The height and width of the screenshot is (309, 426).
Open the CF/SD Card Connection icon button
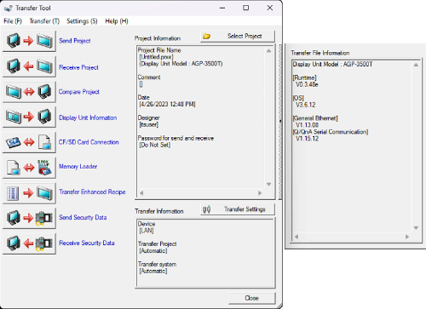(29, 142)
